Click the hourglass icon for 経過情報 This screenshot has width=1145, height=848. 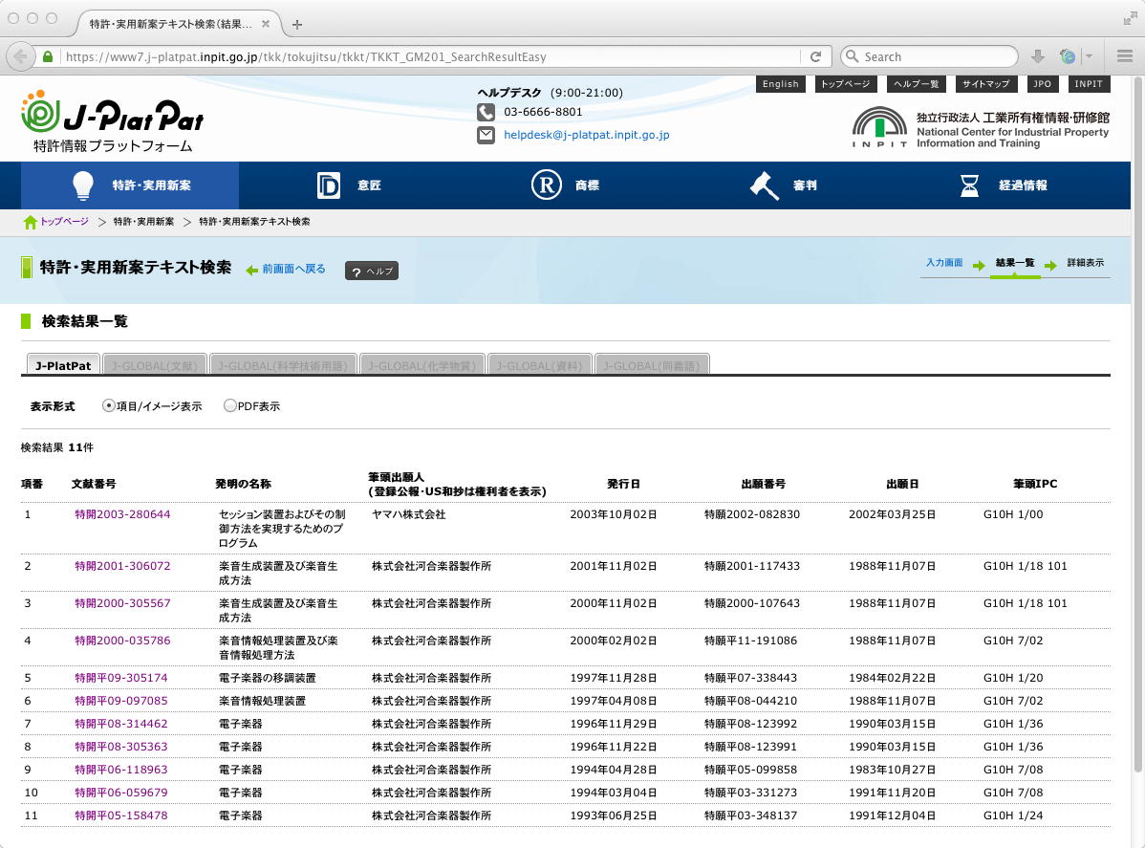pos(969,185)
